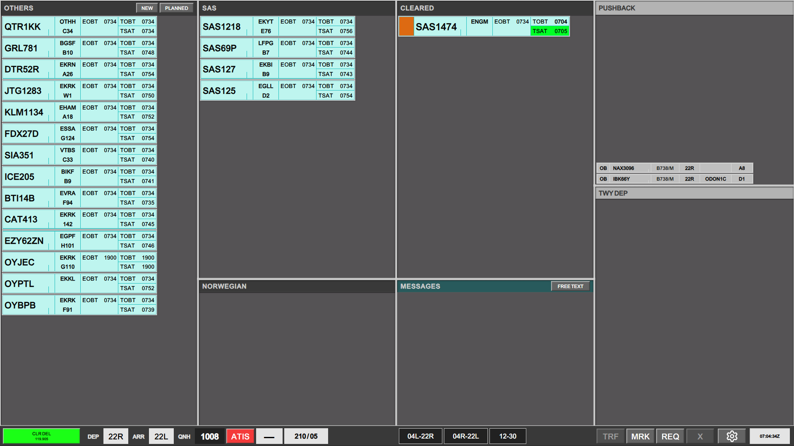Select the QTR1KK flight strip

coord(79,26)
